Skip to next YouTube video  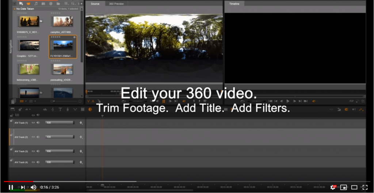[23, 187]
